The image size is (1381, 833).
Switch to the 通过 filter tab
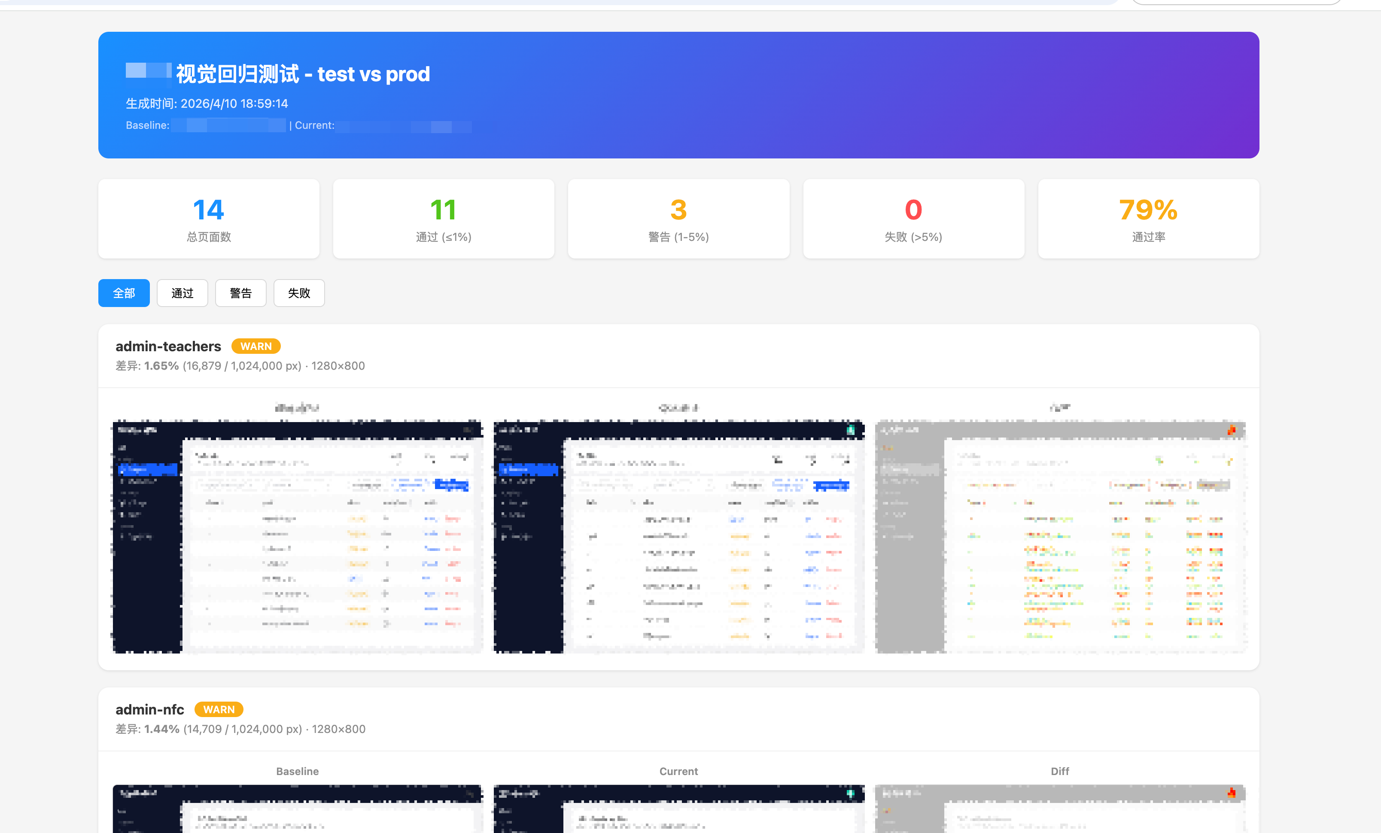182,293
